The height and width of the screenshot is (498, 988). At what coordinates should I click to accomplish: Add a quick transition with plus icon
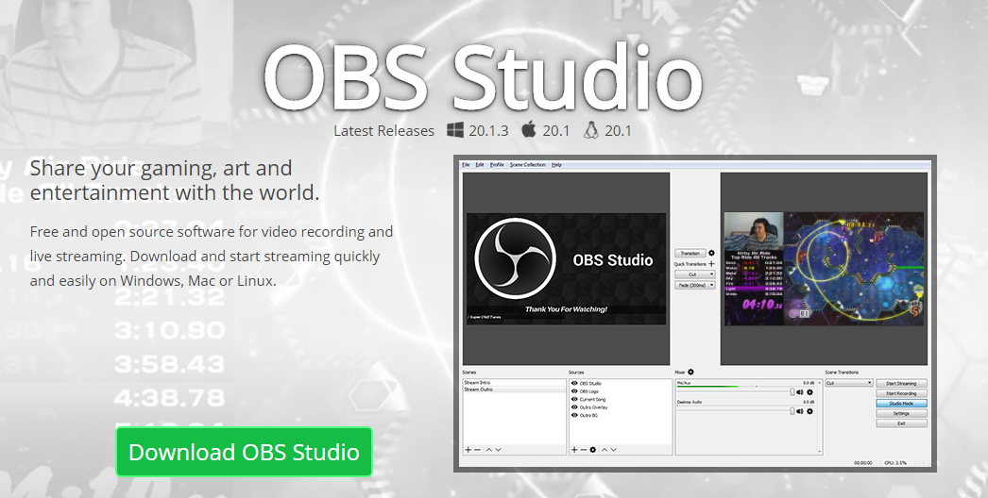[711, 264]
